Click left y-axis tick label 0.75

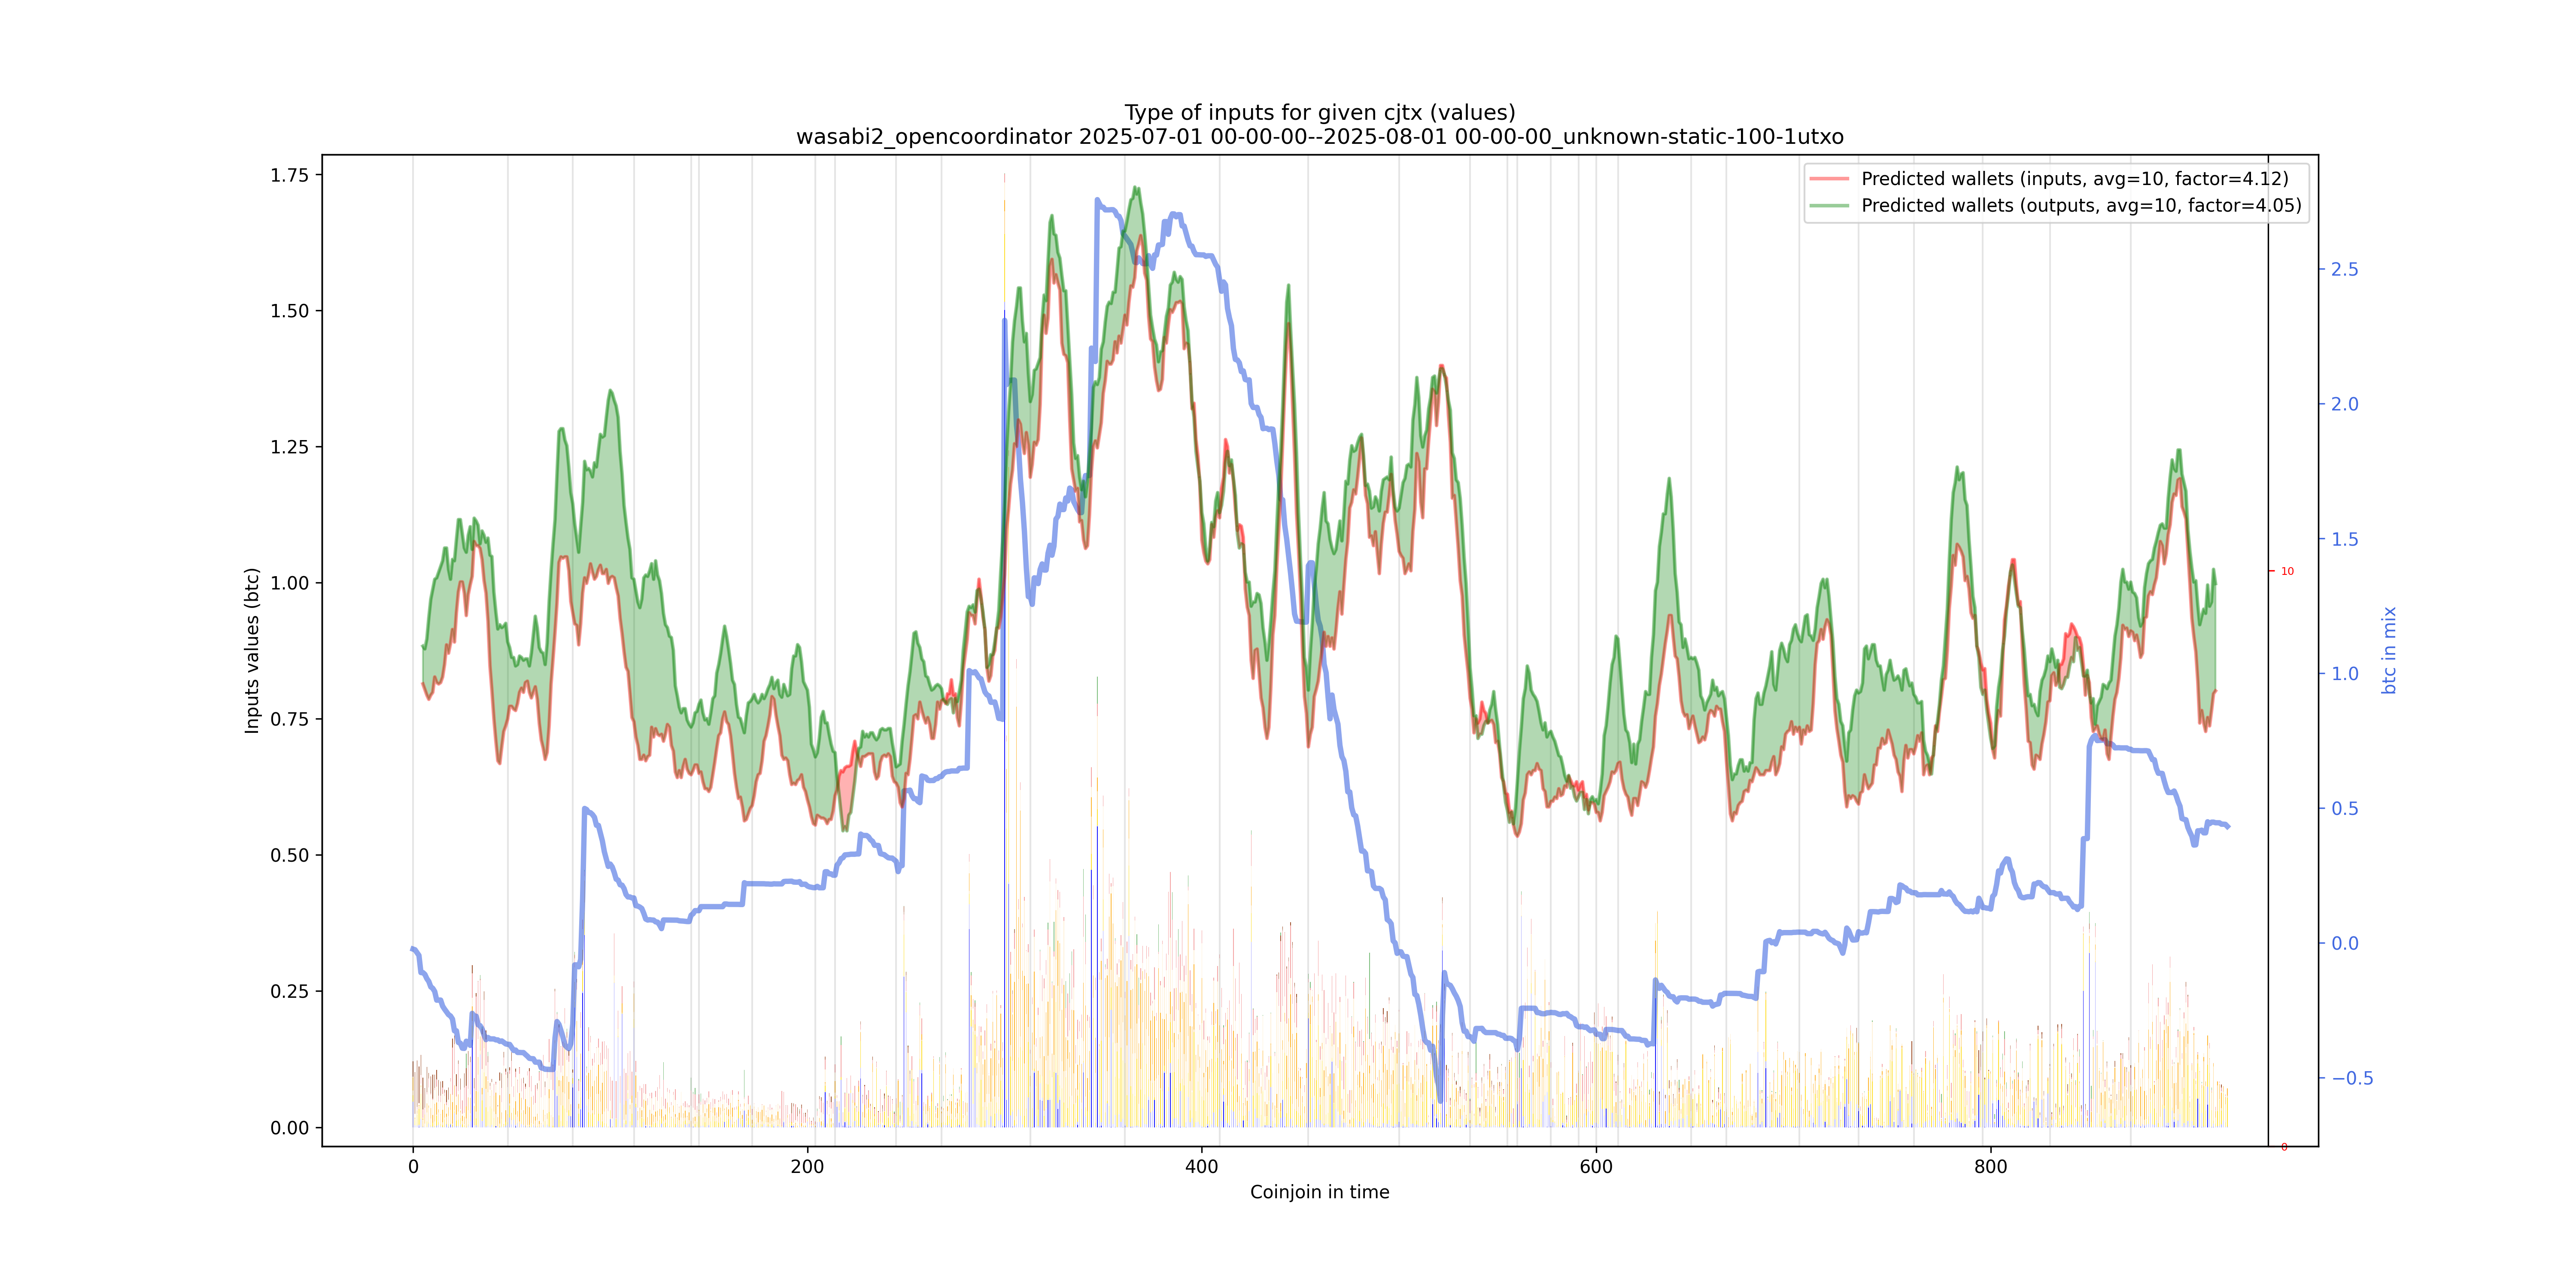(289, 719)
